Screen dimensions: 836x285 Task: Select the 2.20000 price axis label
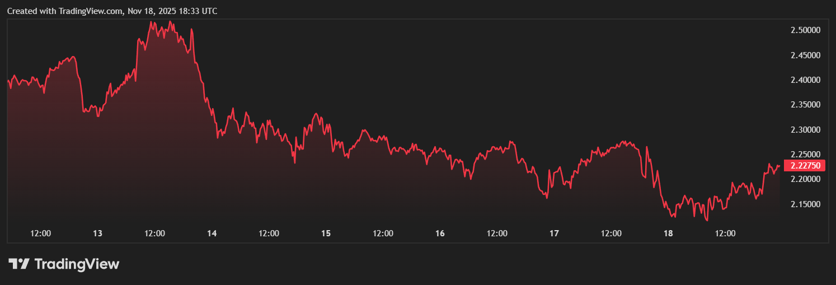[x=805, y=179]
